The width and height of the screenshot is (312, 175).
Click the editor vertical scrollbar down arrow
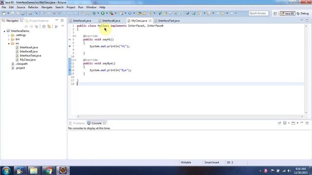tap(306, 113)
